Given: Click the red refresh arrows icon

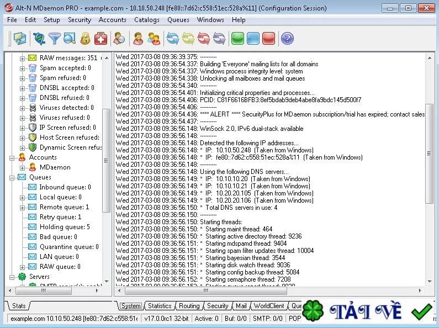Looking at the screenshot, I should (204, 39).
